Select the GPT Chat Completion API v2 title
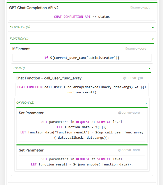 click(x=34, y=8)
